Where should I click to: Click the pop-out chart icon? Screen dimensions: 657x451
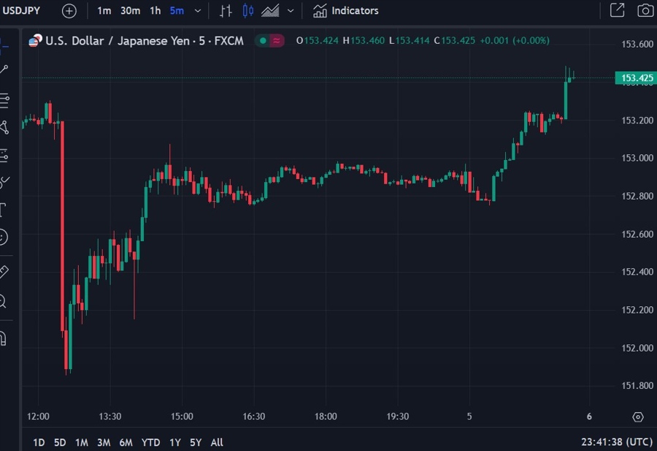coord(617,10)
